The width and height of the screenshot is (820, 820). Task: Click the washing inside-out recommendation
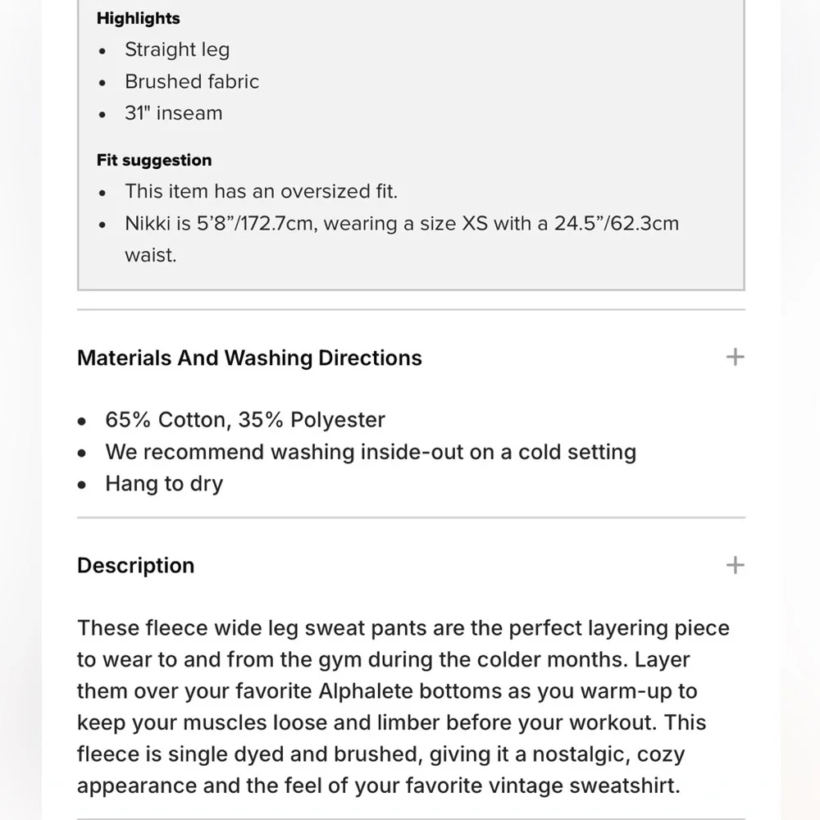(371, 452)
